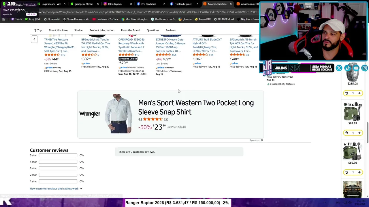
Task: Click the 5 star rating bar
Action: tap(58, 155)
